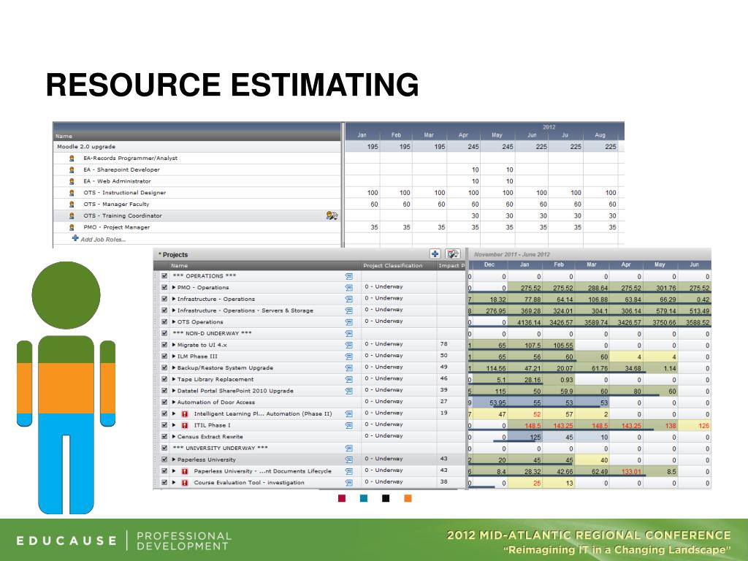Click the crimson legend color square
This screenshot has width=748, height=561.
[342, 498]
